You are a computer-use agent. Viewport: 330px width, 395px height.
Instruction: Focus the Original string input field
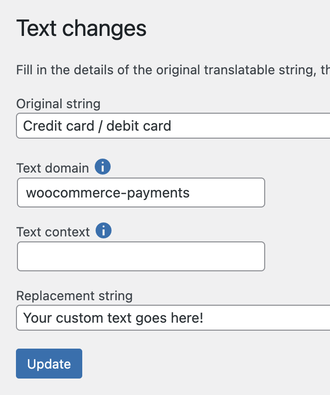pos(173,126)
